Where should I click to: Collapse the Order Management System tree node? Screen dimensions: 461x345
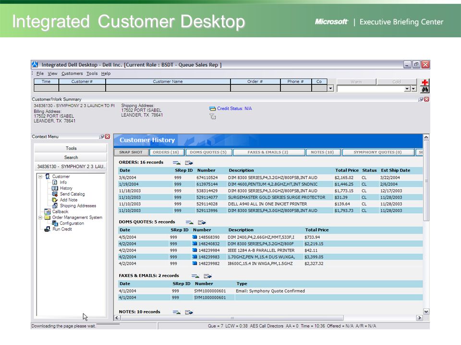click(40, 218)
